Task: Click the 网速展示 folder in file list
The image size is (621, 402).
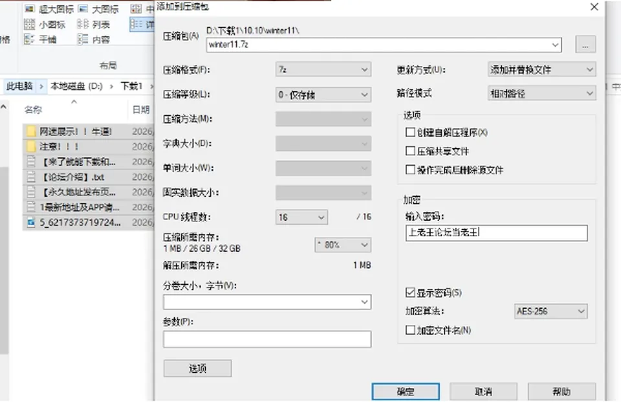Action: pyautogui.click(x=75, y=131)
